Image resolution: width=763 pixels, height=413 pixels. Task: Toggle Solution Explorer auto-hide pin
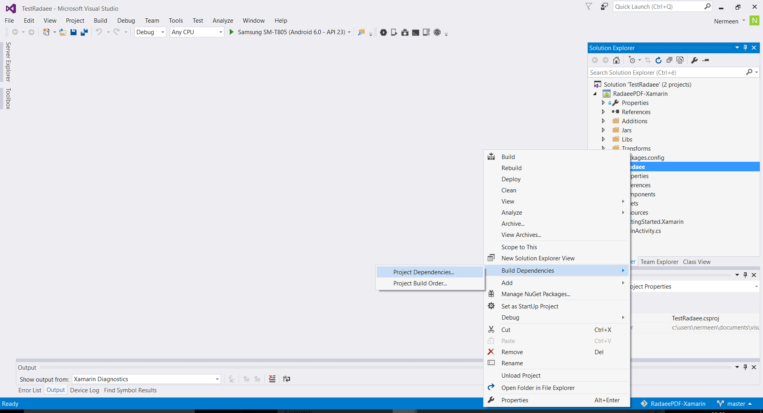[x=745, y=48]
